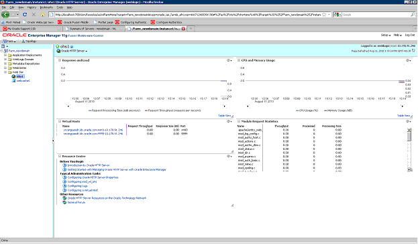Collapse Module Request Statistics panel
The width and height of the screenshot is (418, 245).
239,121
